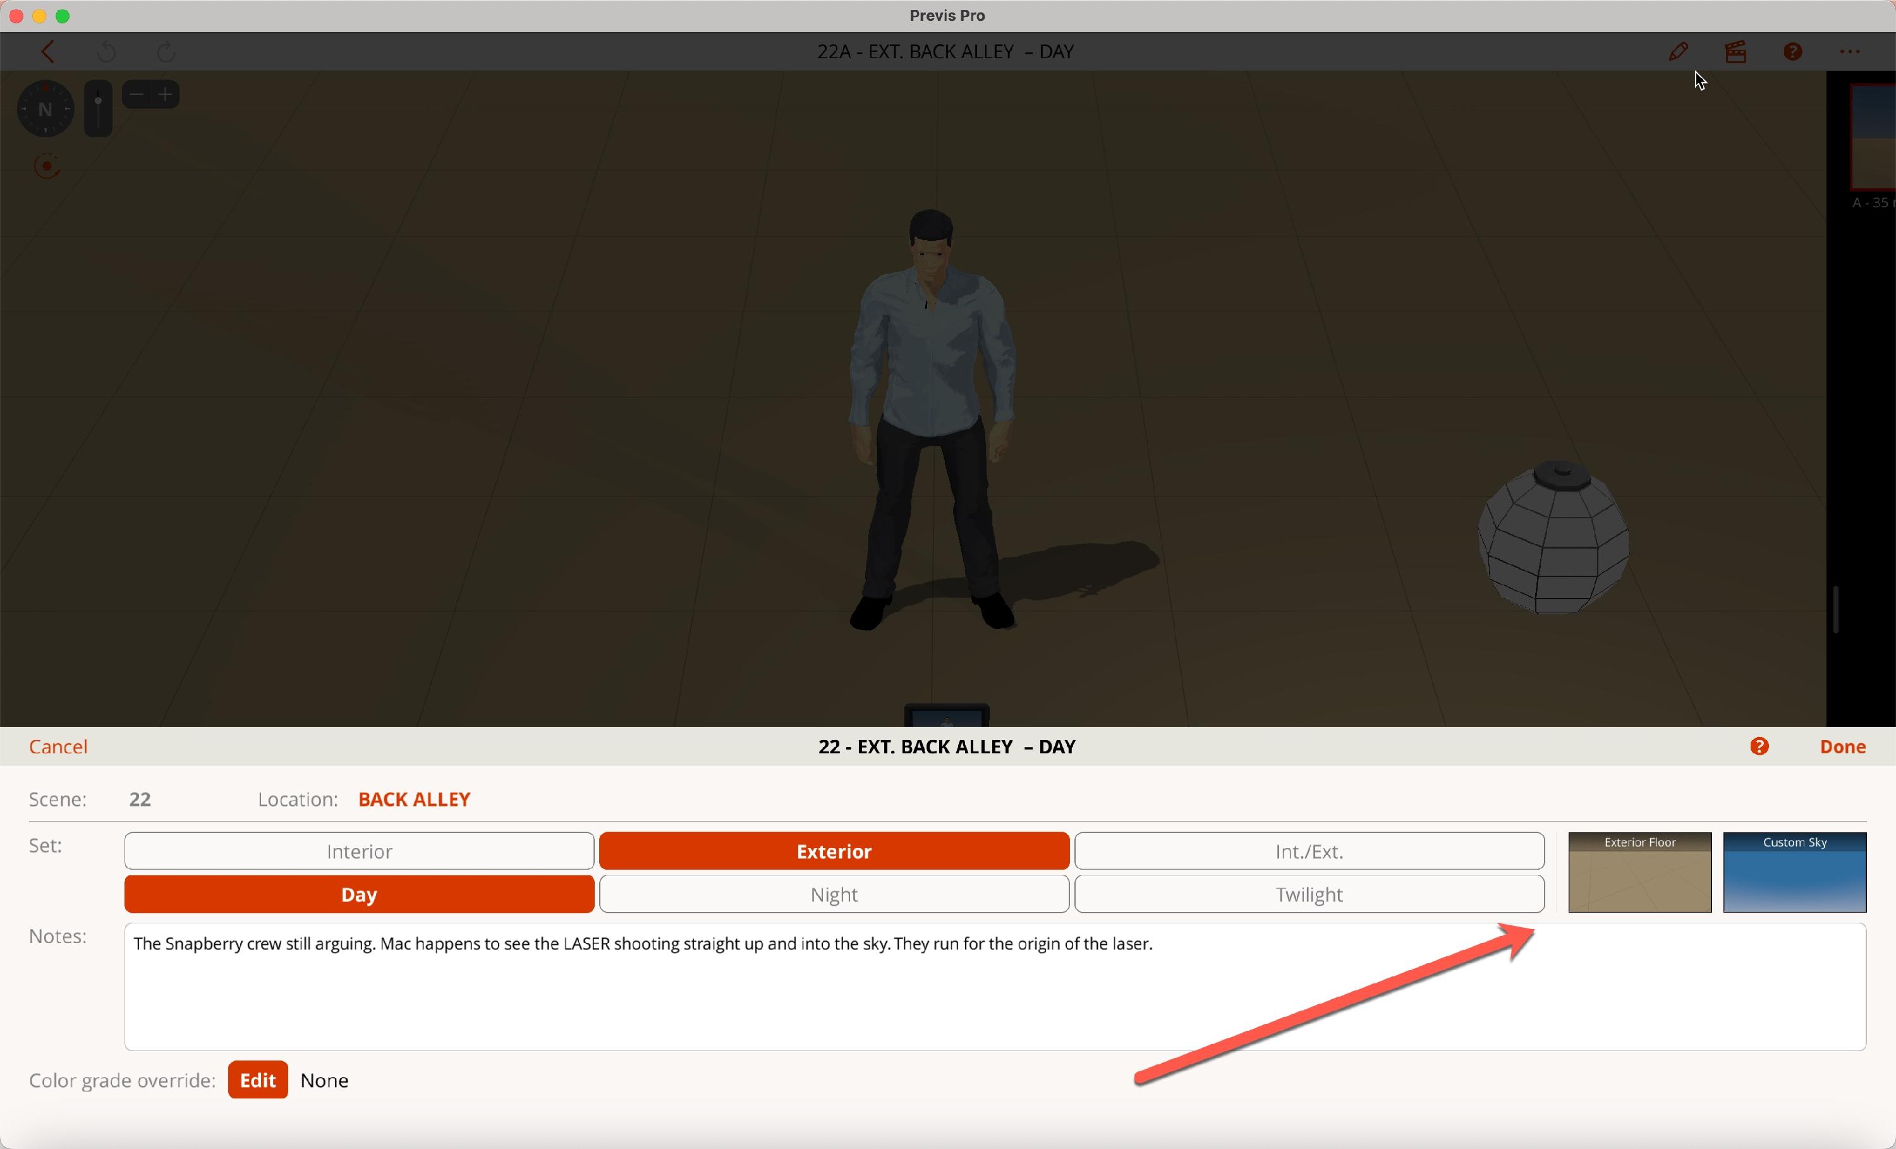1896x1149 pixels.
Task: Open the ellipsis more options menu
Action: (x=1850, y=52)
